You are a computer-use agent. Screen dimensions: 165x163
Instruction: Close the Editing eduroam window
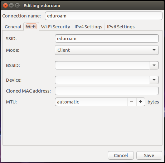5,5
